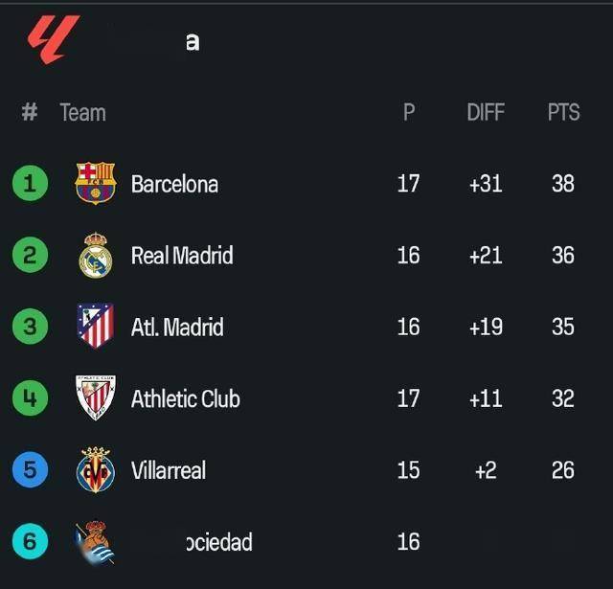Go to Atl. Madrid team page

pyautogui.click(x=177, y=327)
